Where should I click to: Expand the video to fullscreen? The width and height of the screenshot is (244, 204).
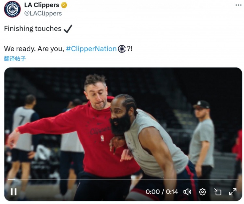(233, 192)
